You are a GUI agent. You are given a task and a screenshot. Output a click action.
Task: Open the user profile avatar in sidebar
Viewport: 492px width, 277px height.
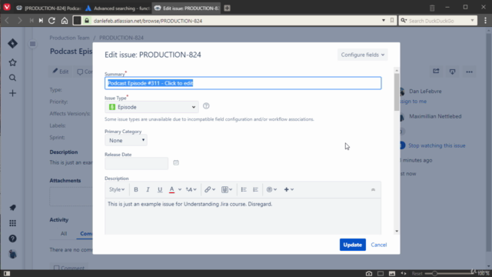12,254
